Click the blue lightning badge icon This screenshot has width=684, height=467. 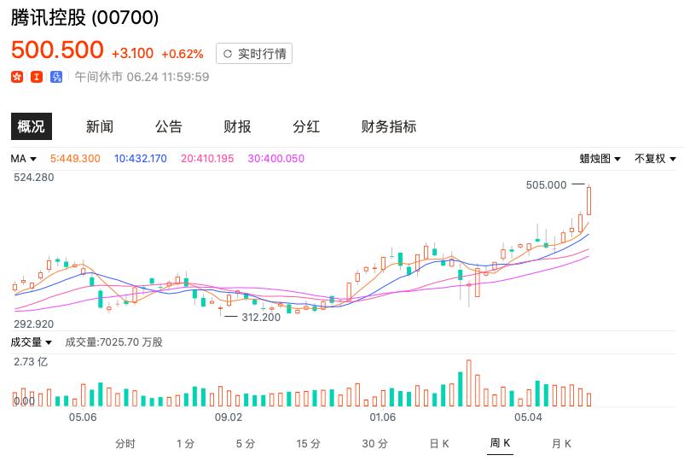(x=57, y=77)
